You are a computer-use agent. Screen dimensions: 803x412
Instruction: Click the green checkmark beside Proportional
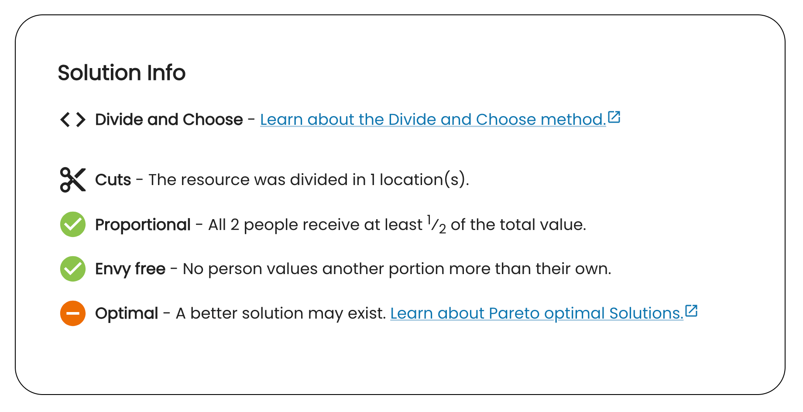point(73,224)
